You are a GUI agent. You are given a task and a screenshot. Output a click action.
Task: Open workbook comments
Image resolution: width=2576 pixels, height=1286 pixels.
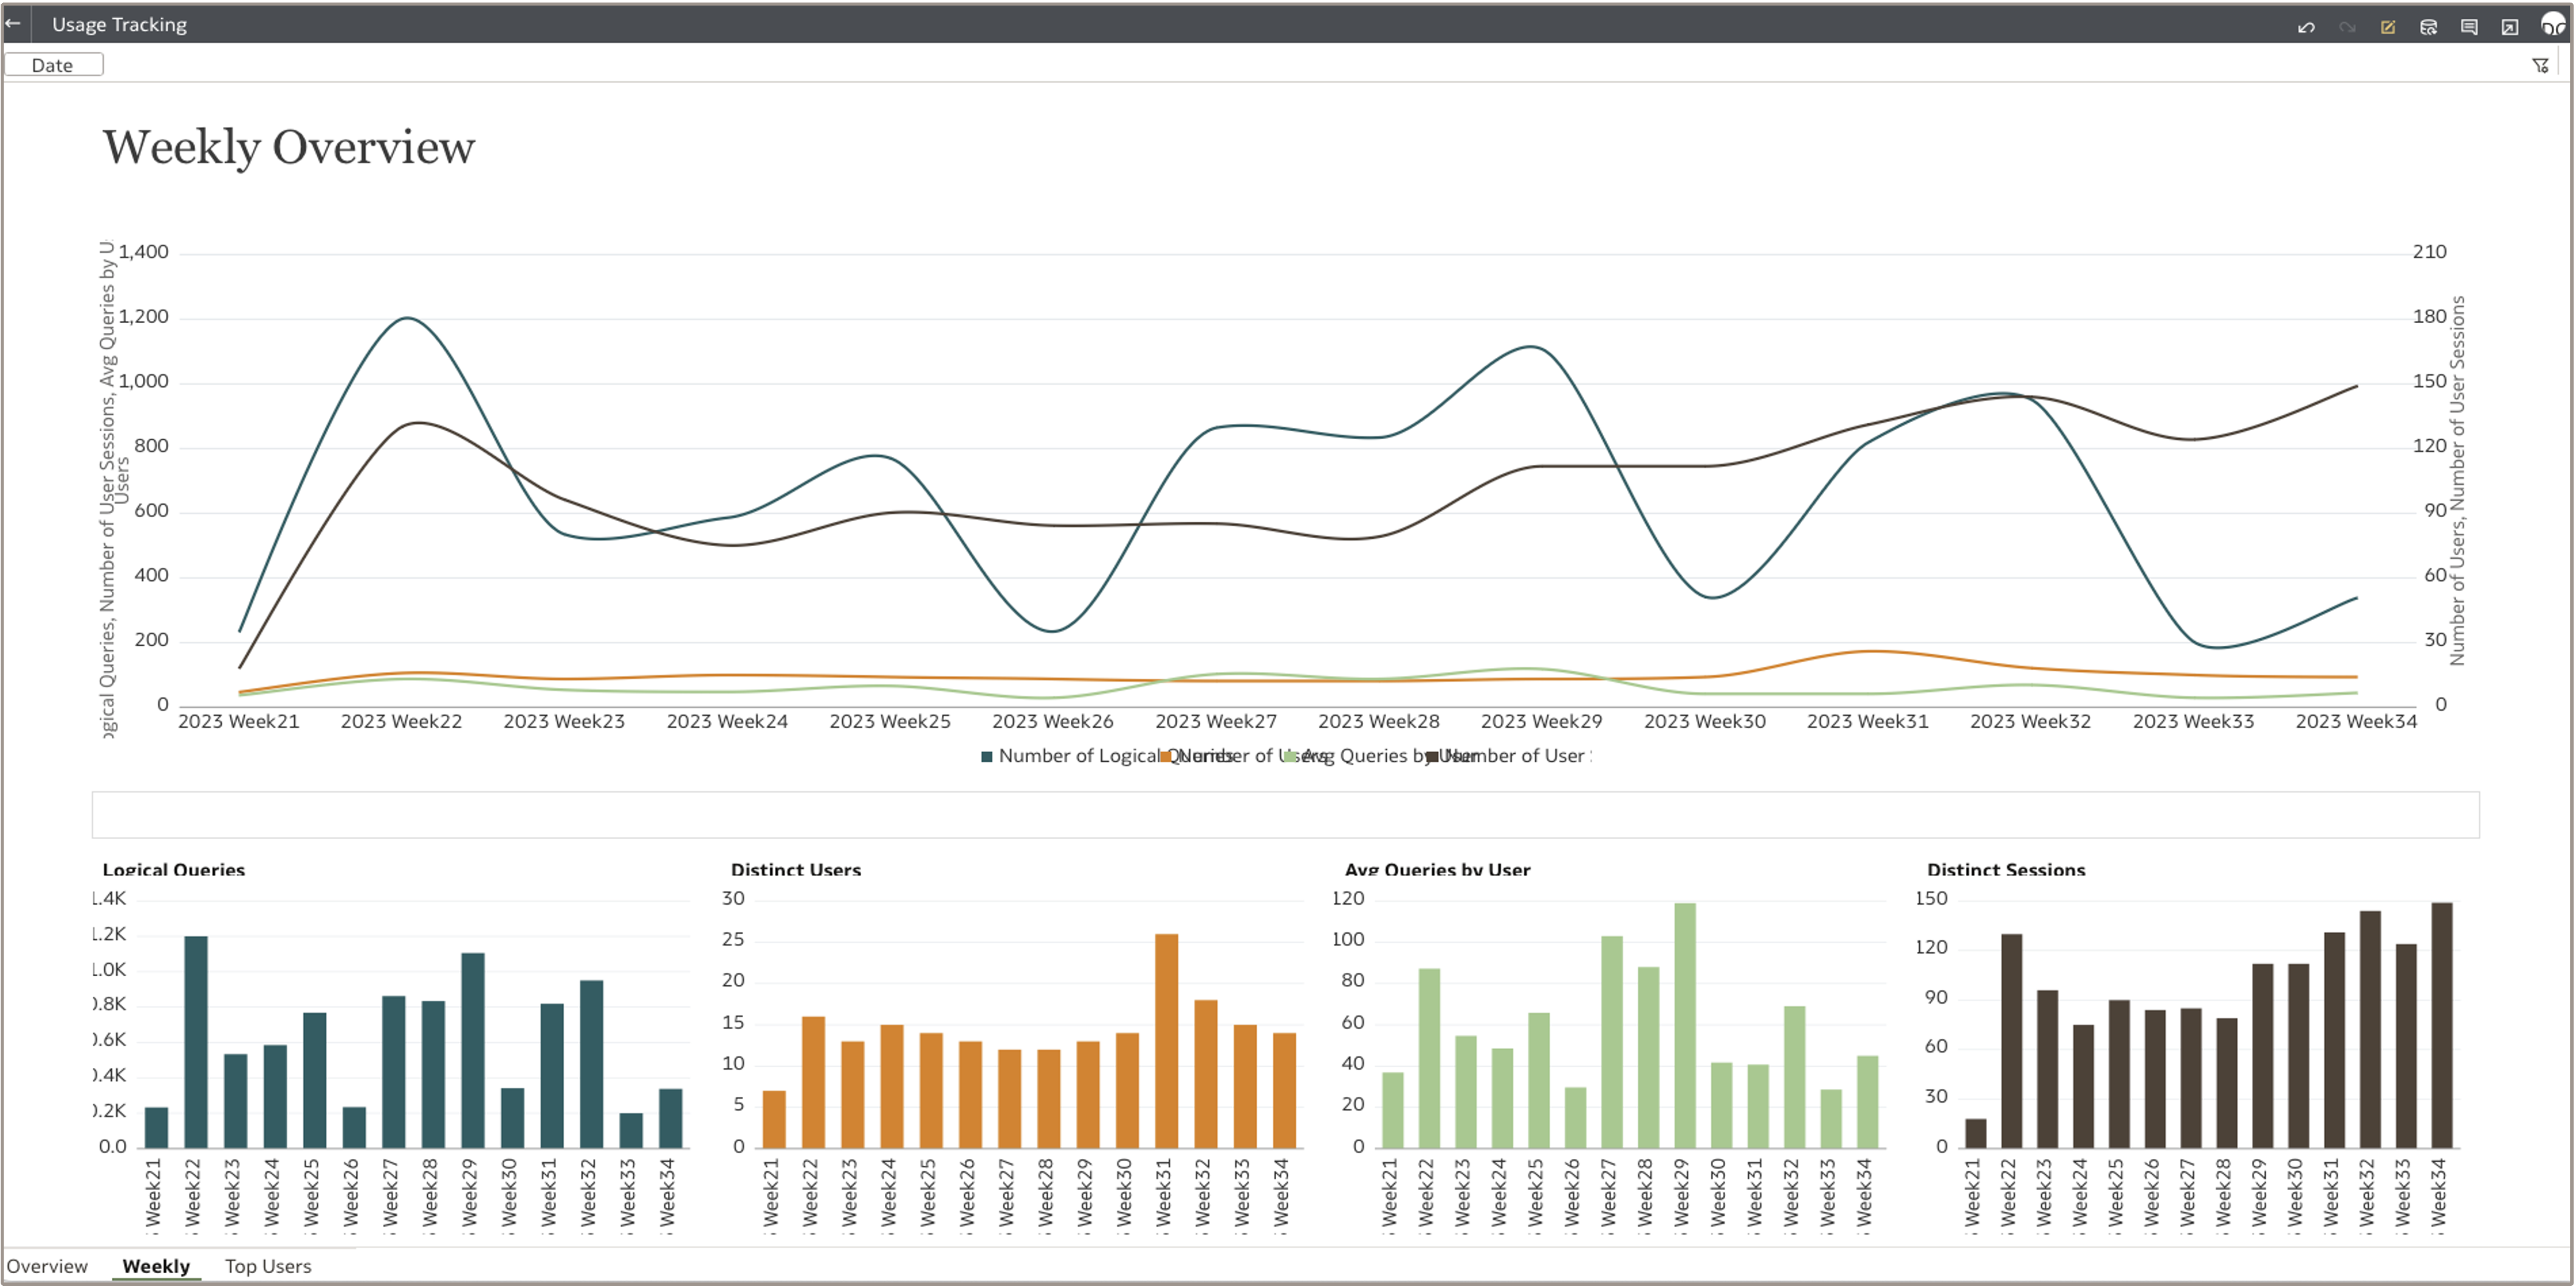coord(2468,25)
